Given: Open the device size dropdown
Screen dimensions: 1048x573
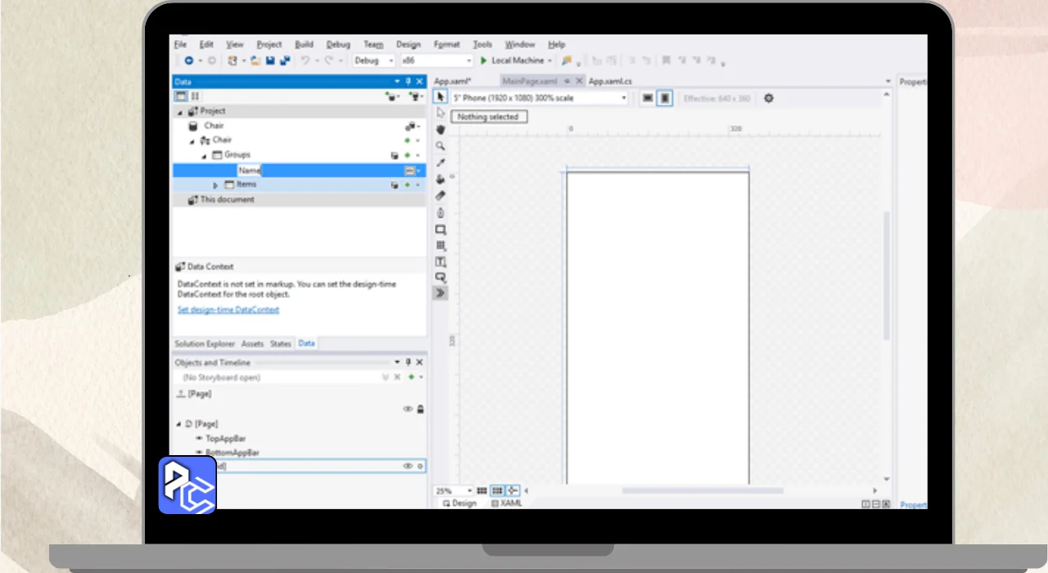Looking at the screenshot, I should pyautogui.click(x=623, y=98).
